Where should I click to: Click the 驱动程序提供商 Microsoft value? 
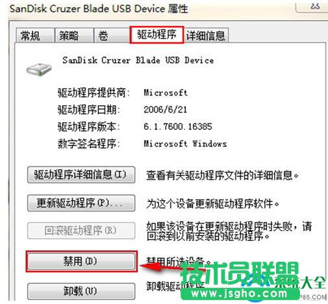(166, 93)
